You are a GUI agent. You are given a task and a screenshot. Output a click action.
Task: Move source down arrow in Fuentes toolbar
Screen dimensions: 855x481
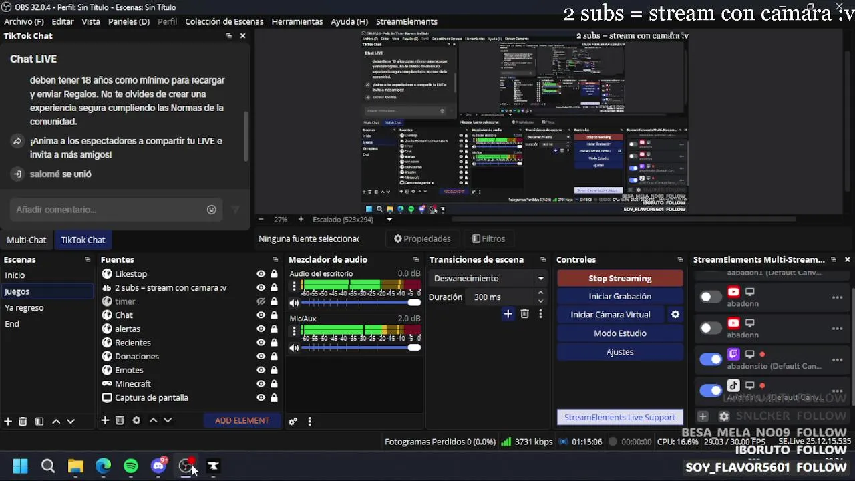tap(168, 420)
